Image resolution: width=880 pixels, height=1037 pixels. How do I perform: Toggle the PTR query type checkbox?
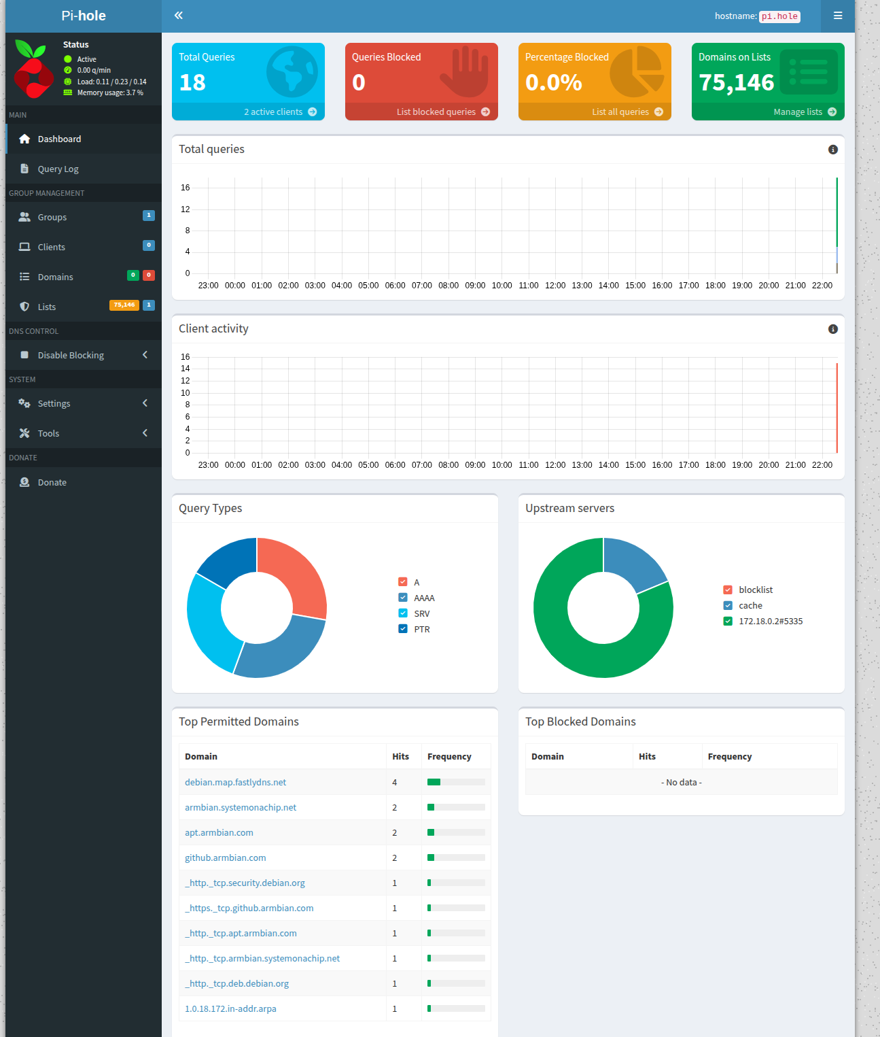coord(403,629)
